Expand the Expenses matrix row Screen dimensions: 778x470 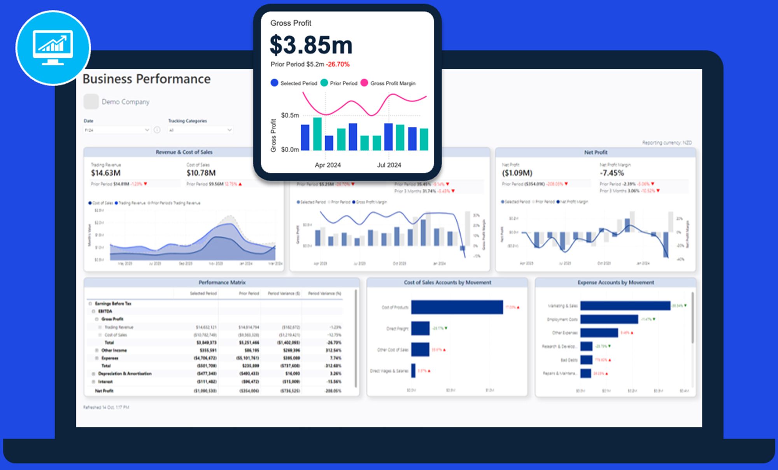coord(97,358)
